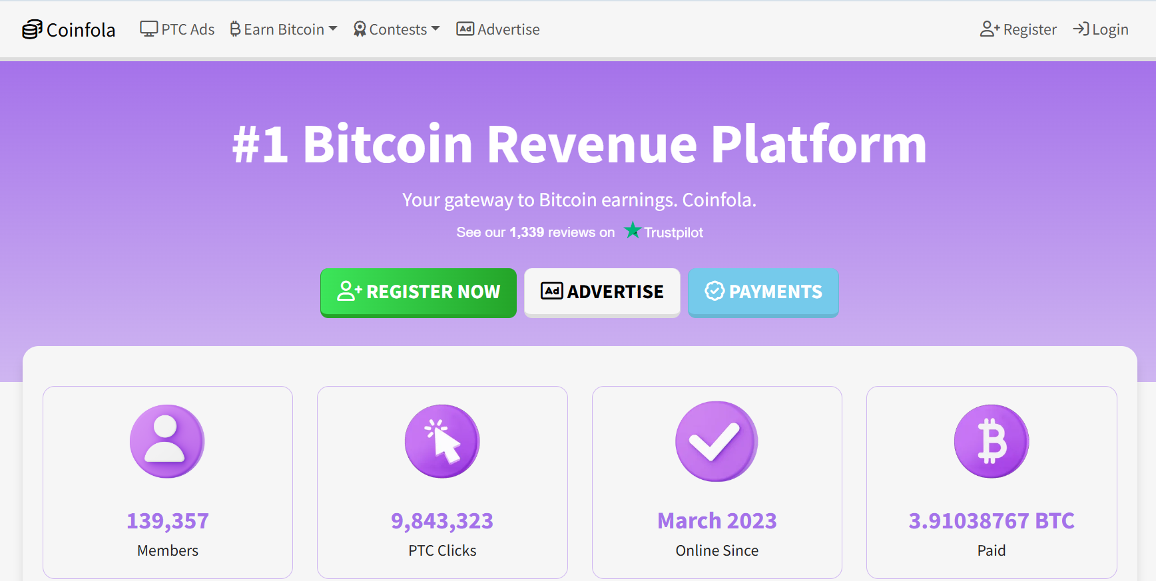Image resolution: width=1156 pixels, height=581 pixels.
Task: Click the 3.91038767 BTC Paid card
Action: pos(992,483)
